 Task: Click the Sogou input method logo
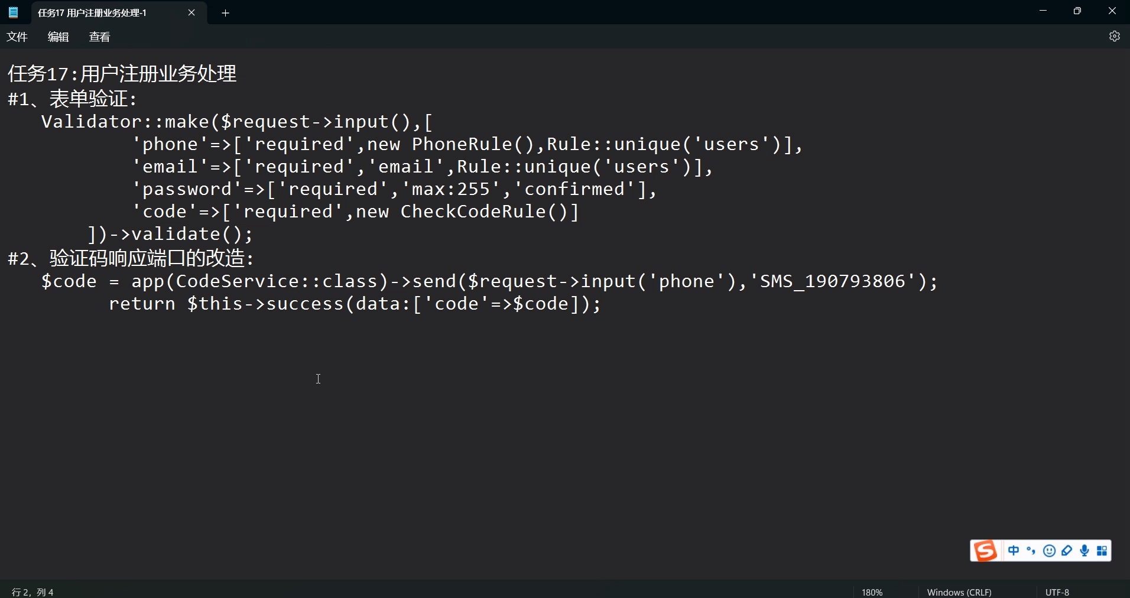click(x=985, y=551)
